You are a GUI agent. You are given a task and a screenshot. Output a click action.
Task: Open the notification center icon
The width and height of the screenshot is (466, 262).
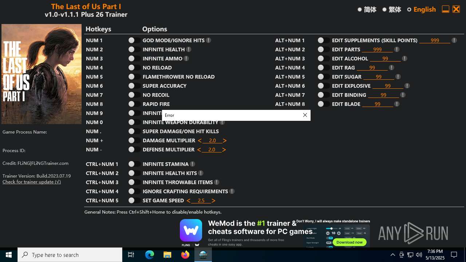(x=454, y=255)
